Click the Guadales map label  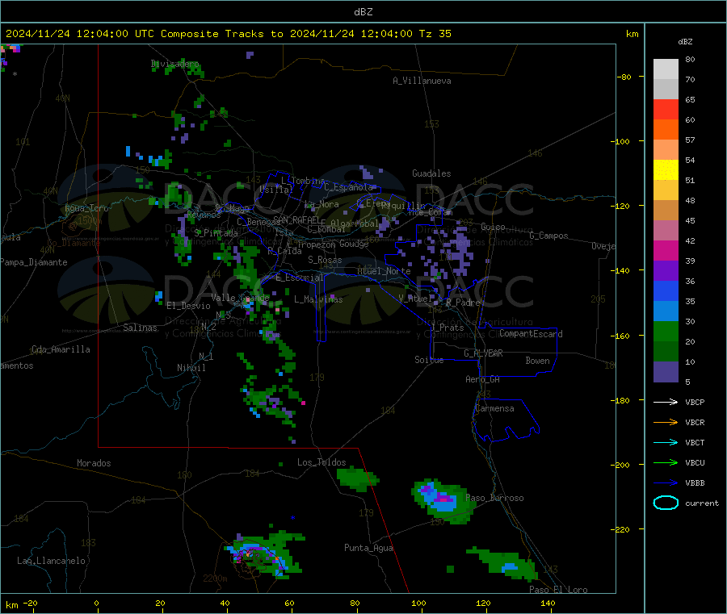point(431,173)
